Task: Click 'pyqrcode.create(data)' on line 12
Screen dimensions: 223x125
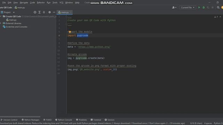Action: tap(90, 58)
